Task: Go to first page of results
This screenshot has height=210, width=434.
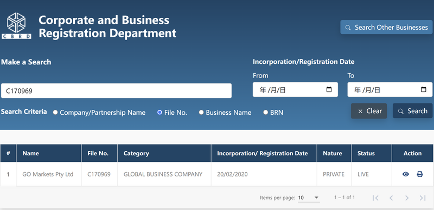Action: (x=375, y=198)
